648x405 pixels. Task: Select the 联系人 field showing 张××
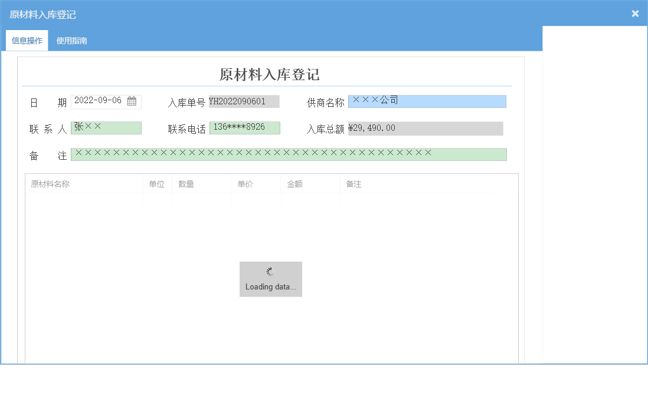coord(106,128)
